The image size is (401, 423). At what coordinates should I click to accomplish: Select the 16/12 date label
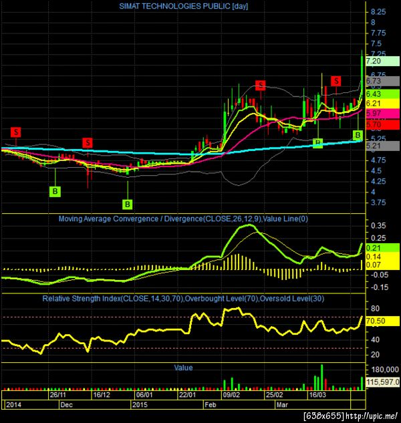[x=101, y=395]
